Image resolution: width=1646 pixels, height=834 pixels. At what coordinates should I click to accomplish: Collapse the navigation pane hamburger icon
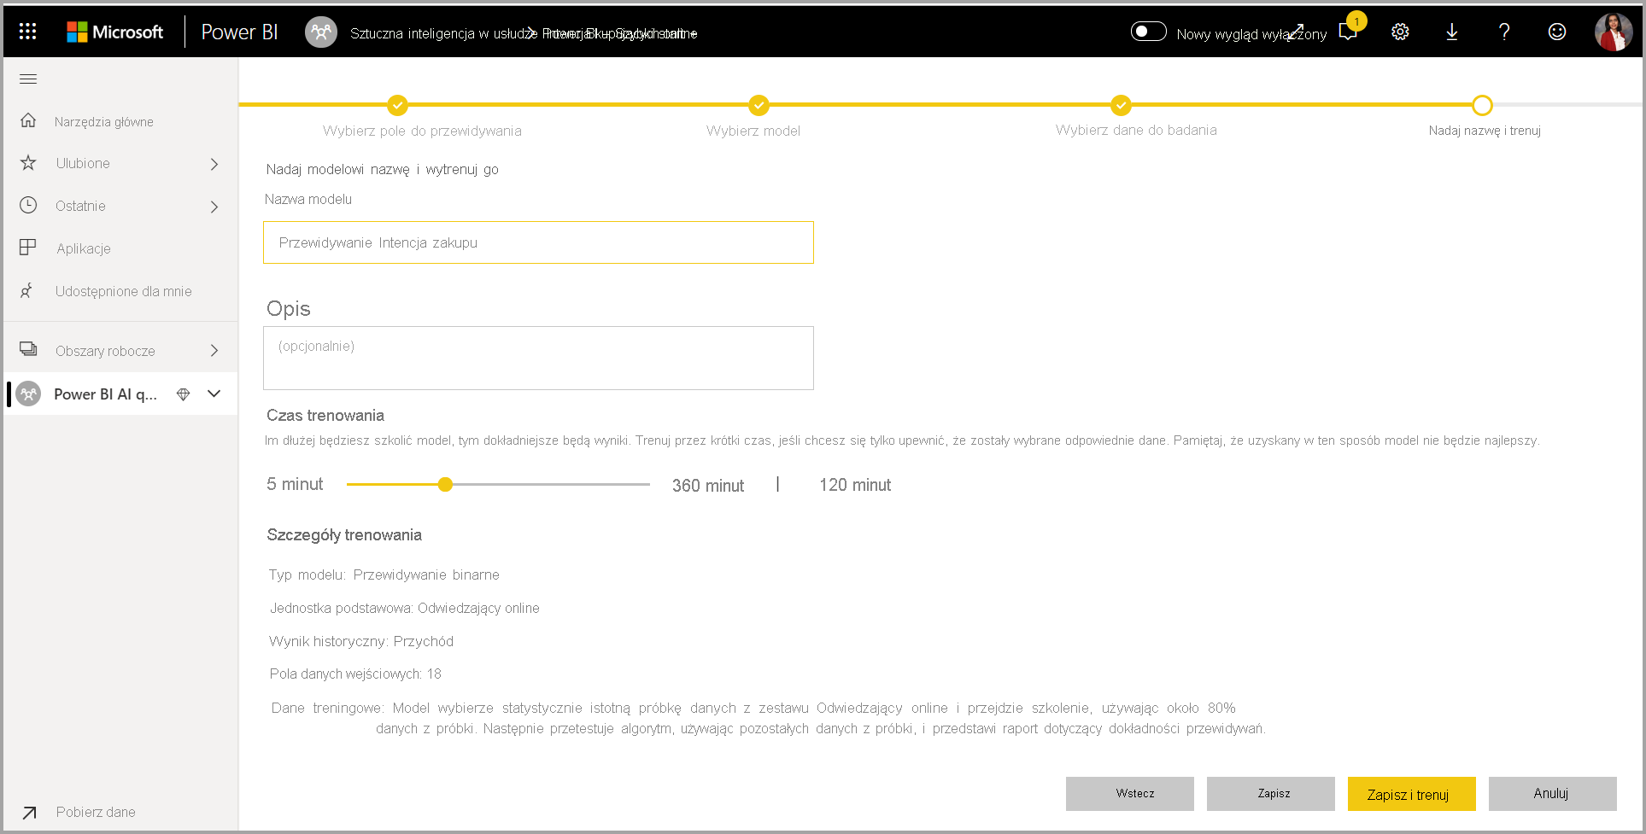pos(28,79)
